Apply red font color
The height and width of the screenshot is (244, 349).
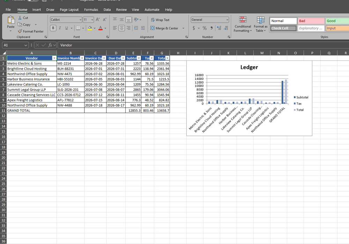click(101, 28)
